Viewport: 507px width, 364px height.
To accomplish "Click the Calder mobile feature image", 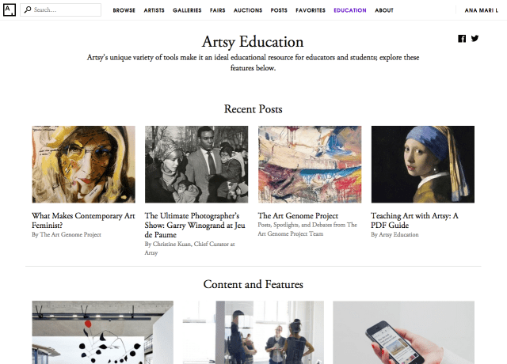I will 102,332.
